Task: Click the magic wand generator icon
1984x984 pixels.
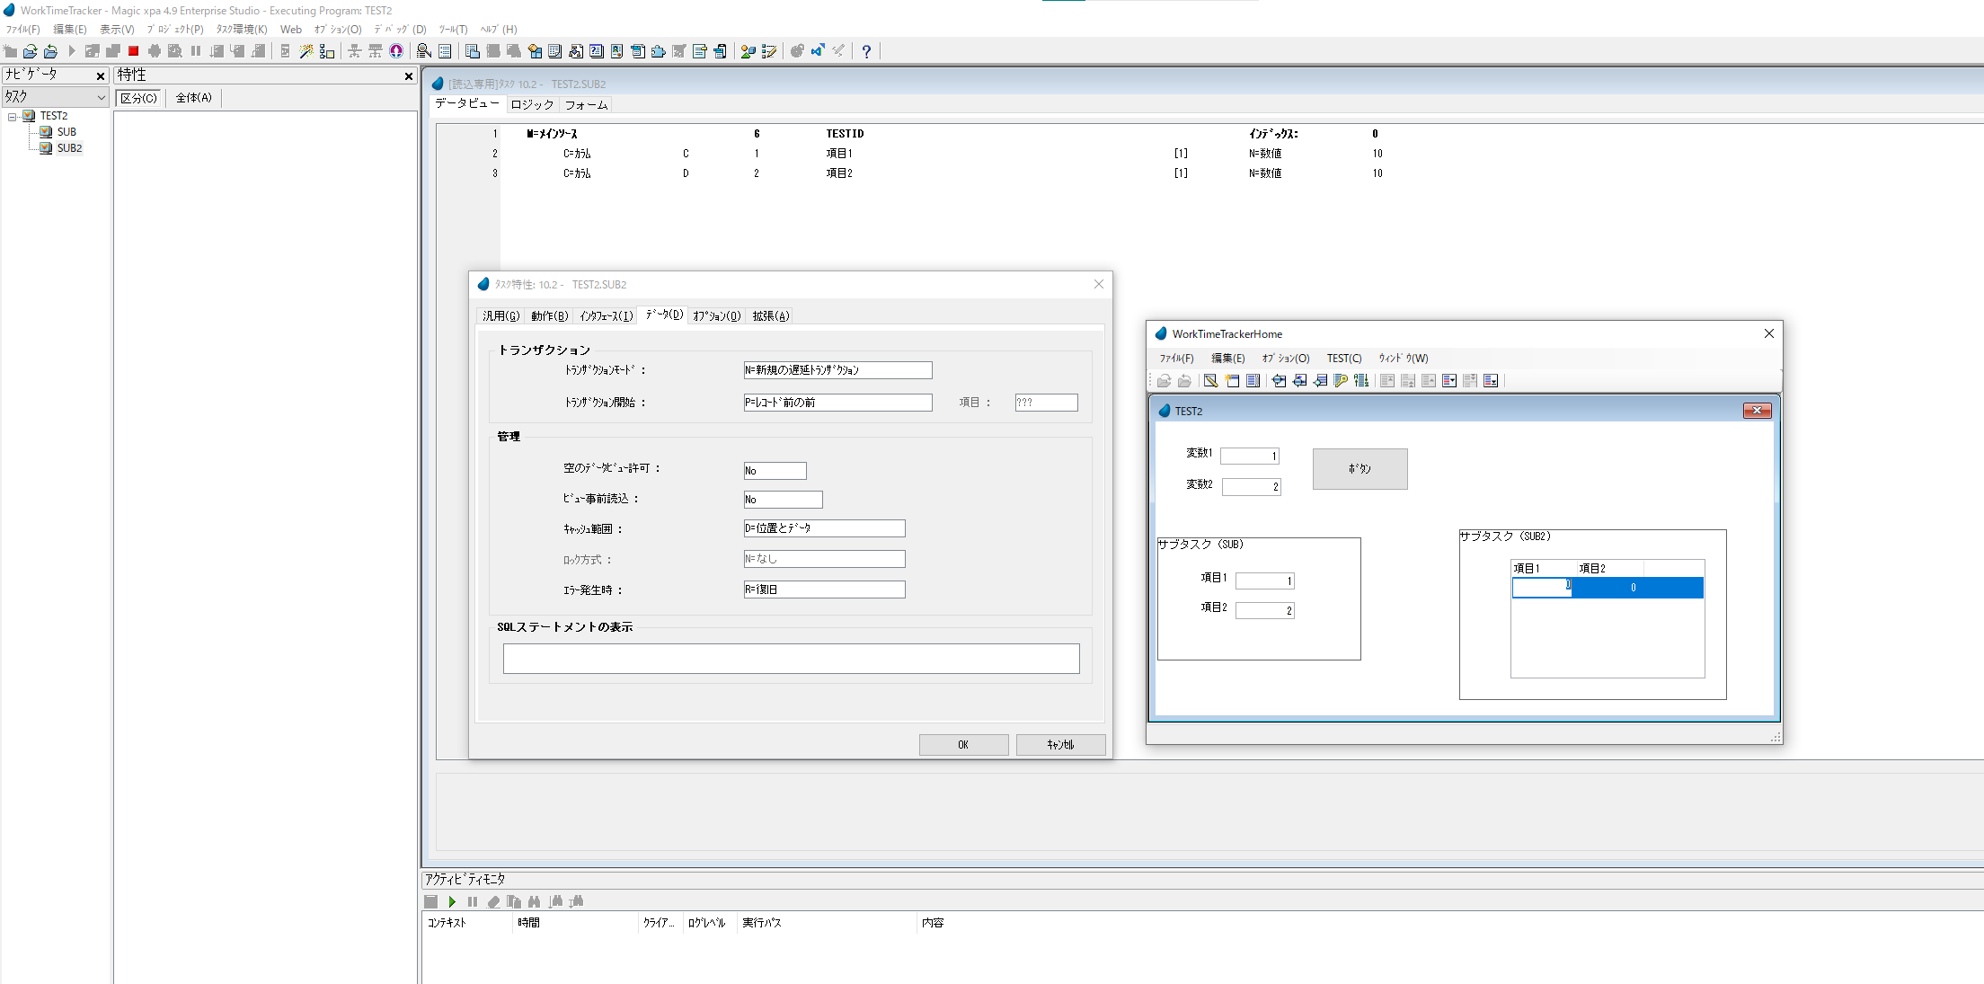Action: pos(306,51)
